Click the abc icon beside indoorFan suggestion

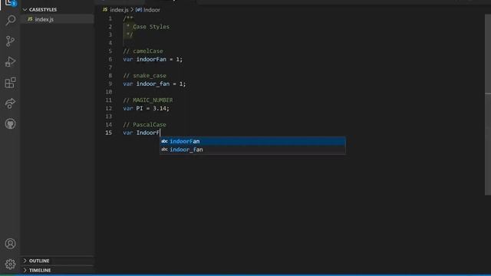164,141
